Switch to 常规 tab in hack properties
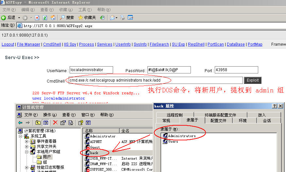This screenshot has width=286, height=172. 166,120
